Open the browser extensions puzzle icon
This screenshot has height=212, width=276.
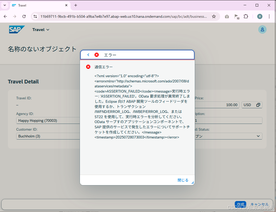246,16
